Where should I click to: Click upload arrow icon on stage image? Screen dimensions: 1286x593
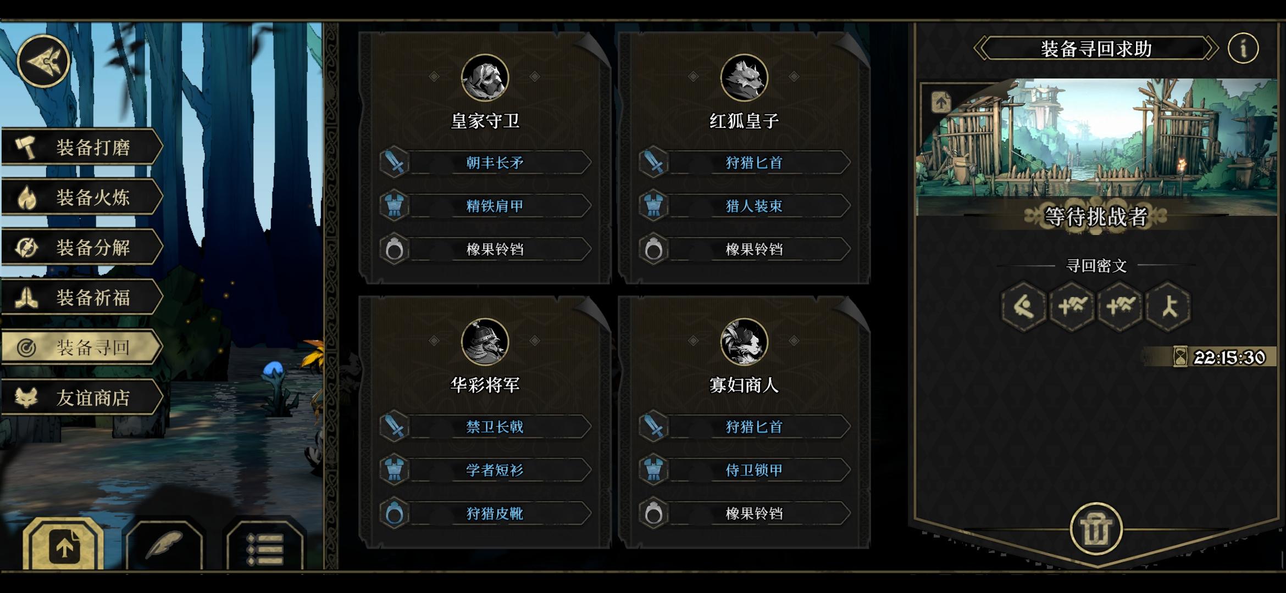pos(941,102)
